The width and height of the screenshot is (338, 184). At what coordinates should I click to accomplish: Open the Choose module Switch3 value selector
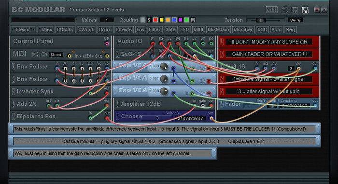(157, 118)
